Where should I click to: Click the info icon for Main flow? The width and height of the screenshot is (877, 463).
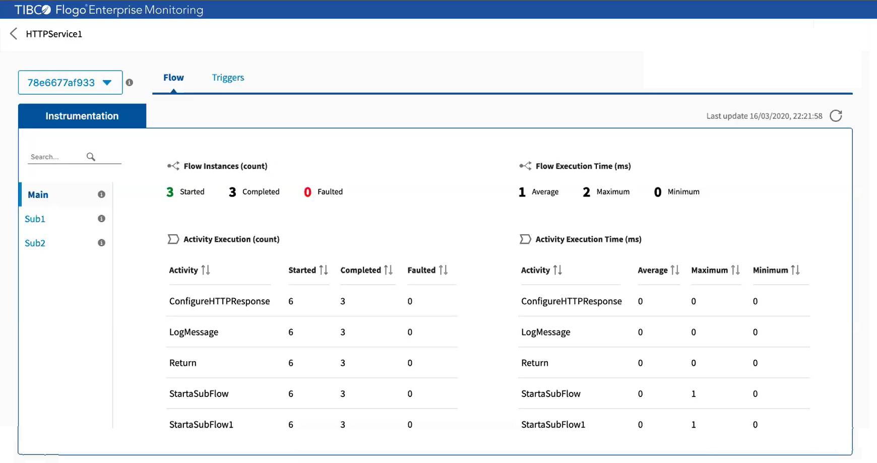[101, 194]
